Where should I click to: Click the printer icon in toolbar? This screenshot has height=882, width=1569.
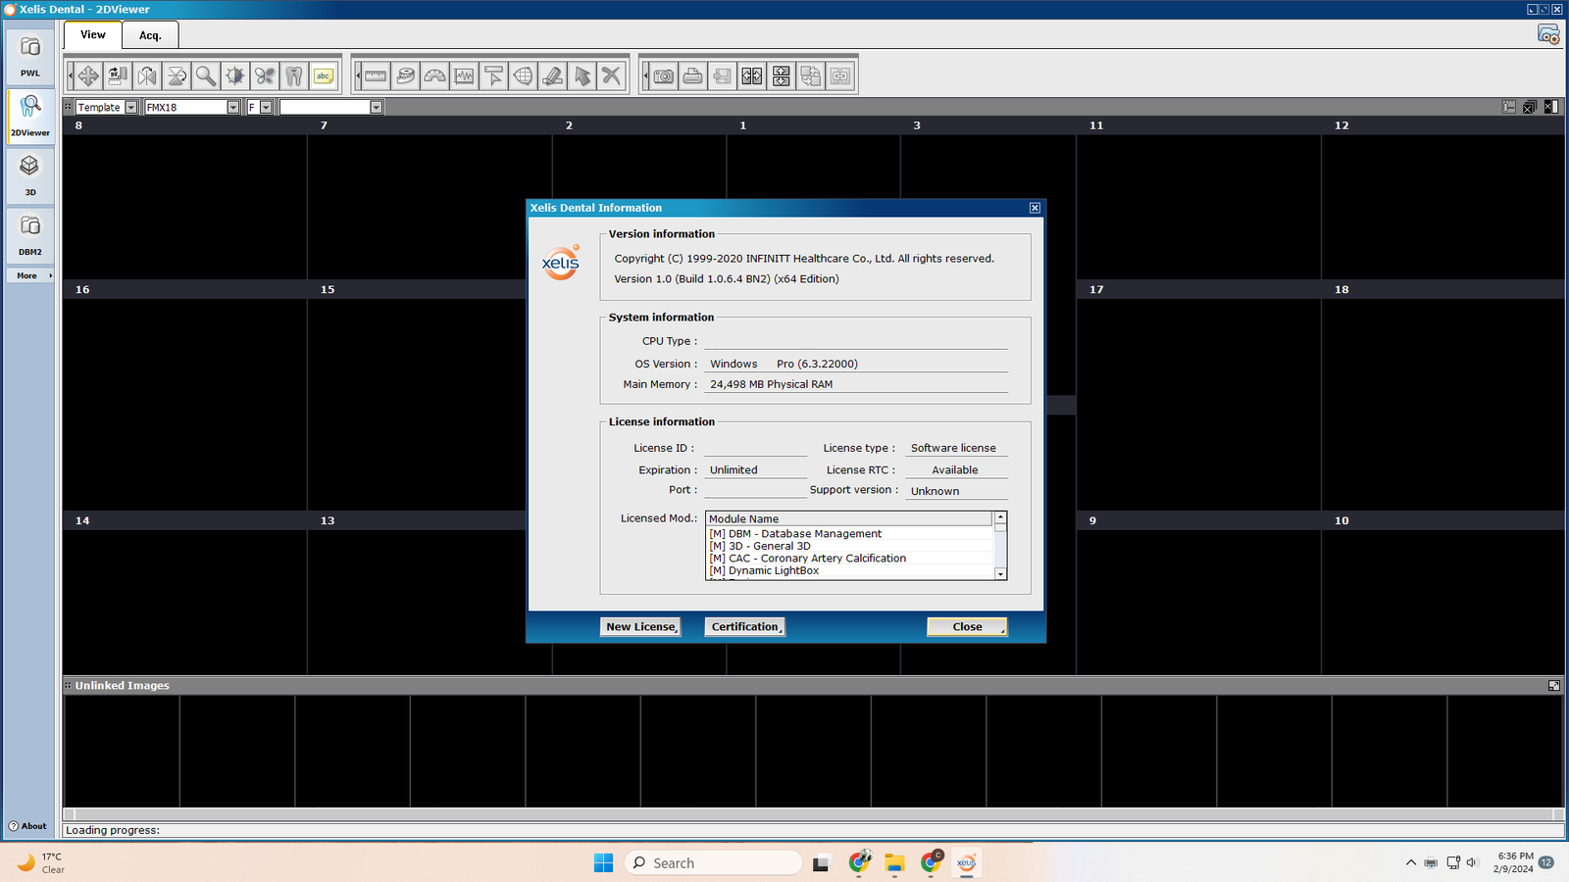(693, 75)
